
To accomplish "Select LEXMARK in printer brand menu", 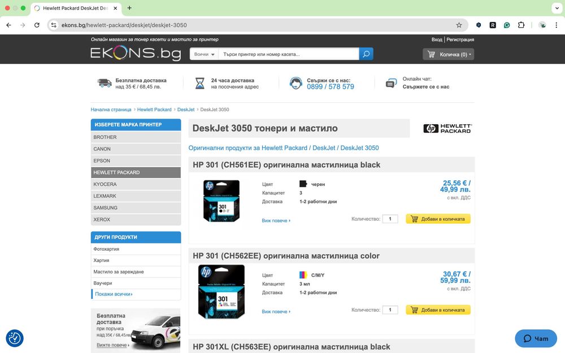I will click(136, 196).
